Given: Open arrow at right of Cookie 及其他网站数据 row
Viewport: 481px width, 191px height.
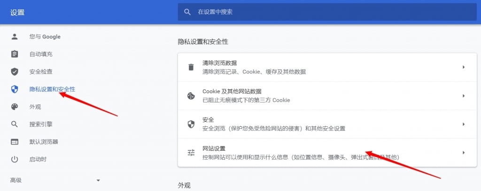Looking at the screenshot, I should coord(464,96).
